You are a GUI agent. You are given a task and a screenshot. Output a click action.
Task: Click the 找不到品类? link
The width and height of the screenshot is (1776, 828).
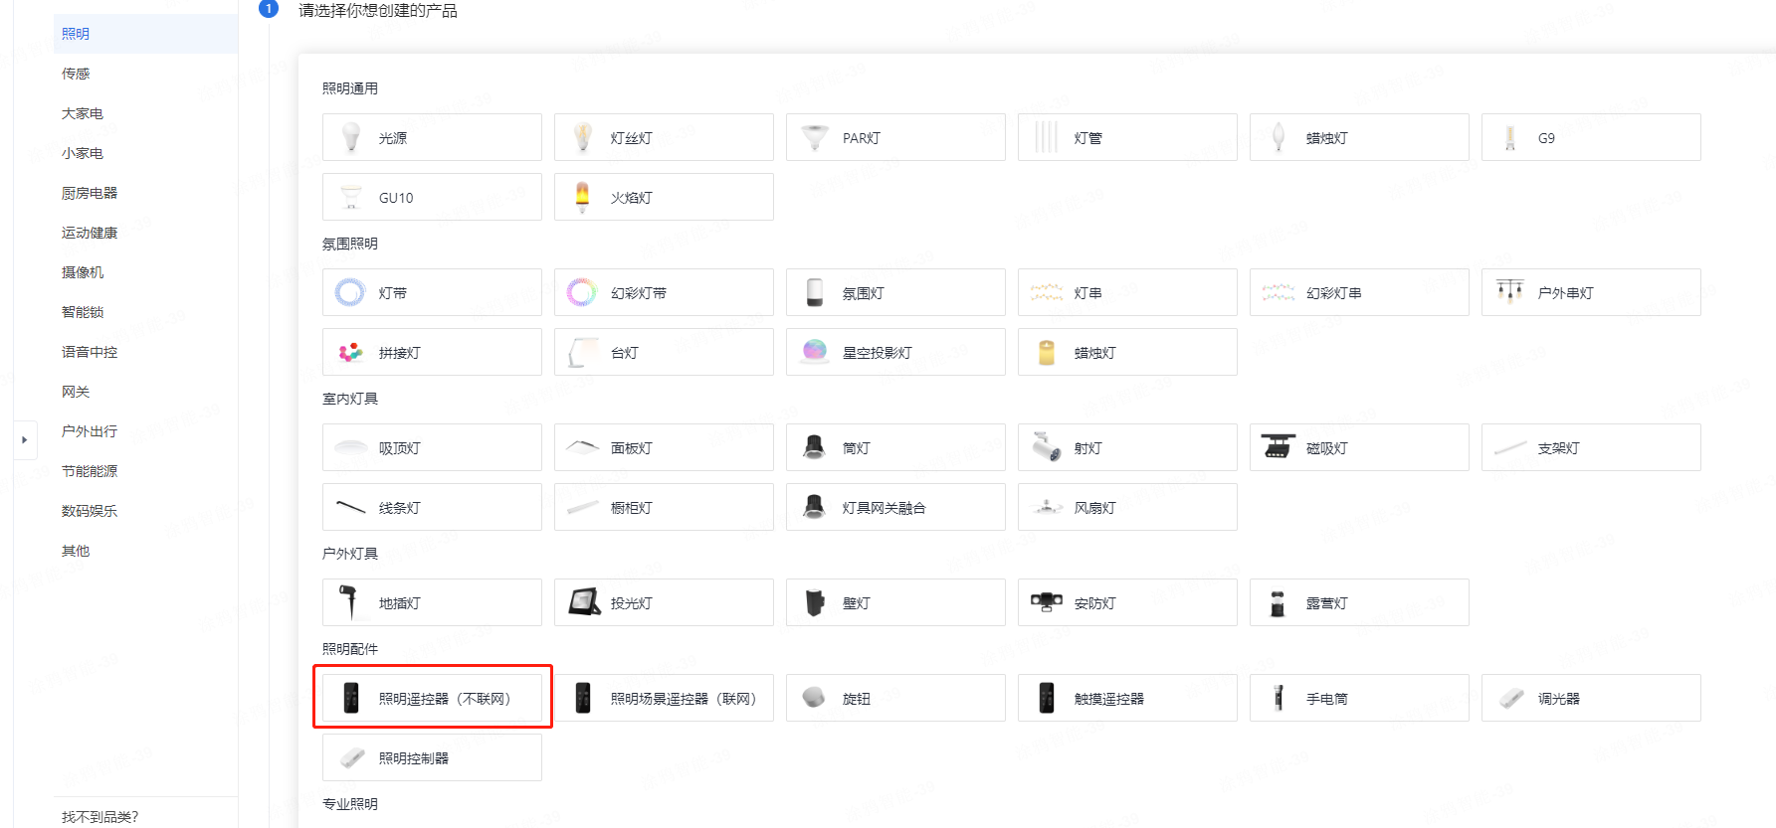click(99, 816)
